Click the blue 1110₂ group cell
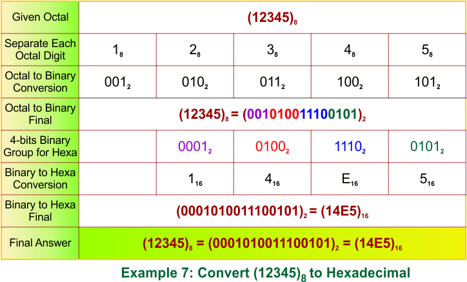 [350, 147]
